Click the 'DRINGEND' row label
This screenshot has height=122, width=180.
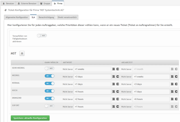point(17,98)
